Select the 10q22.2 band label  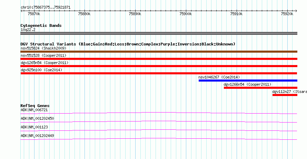(28, 30)
